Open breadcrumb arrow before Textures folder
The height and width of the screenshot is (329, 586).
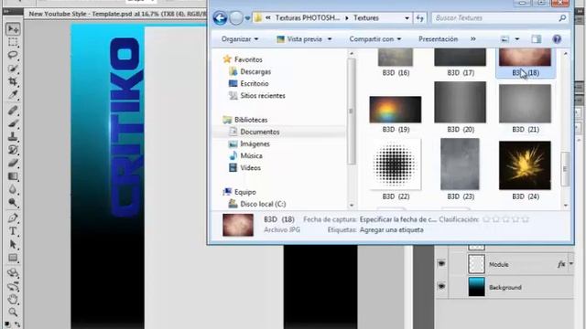coord(347,18)
